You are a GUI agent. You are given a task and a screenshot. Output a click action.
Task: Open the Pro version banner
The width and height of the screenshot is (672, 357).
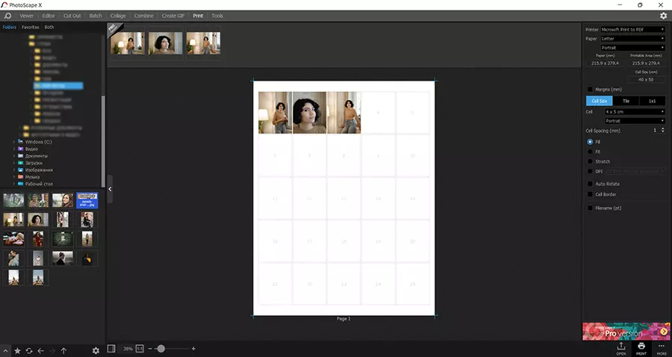pyautogui.click(x=626, y=332)
